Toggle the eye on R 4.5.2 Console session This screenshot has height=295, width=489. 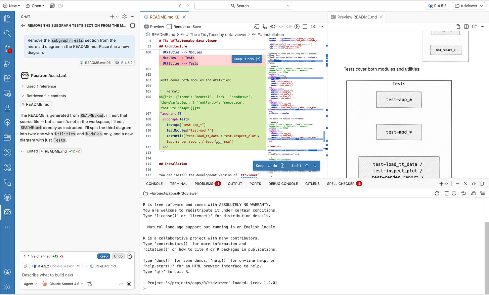[79, 266]
